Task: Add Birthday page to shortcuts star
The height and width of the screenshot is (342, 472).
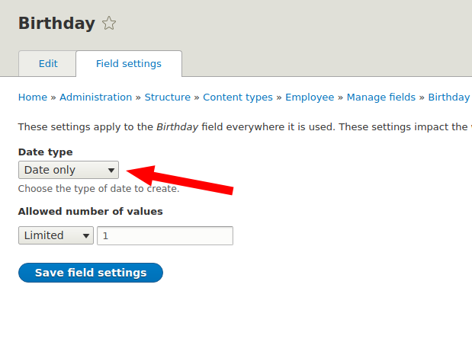Action: tap(109, 24)
